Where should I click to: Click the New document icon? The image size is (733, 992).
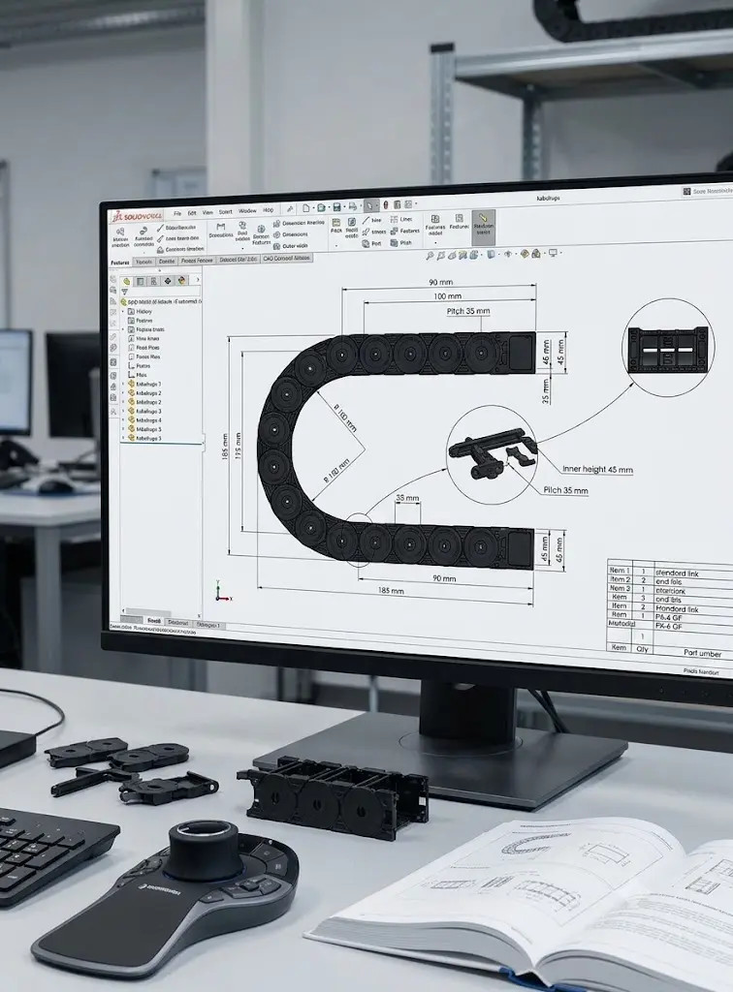306,207
